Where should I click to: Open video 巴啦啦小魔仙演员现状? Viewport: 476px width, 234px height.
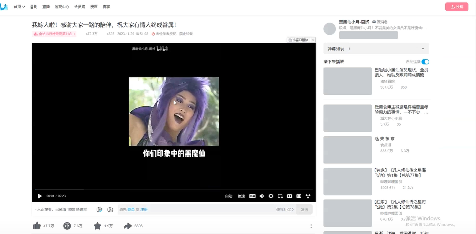401,72
